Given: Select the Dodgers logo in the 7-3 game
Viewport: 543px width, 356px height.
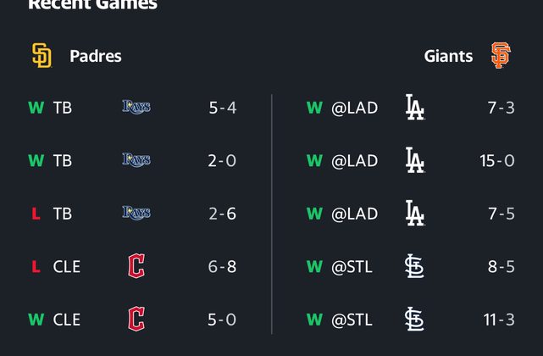Looking at the screenshot, I should tap(414, 108).
